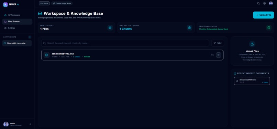Open Files Browser in sidebar
The image size is (277, 129).
(x=17, y=22)
